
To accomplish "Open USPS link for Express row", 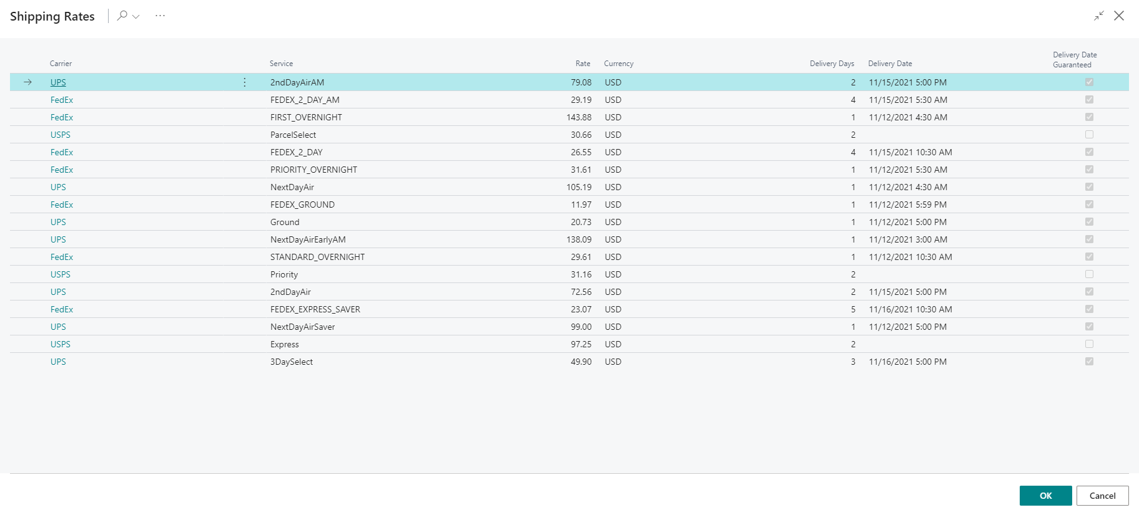I will coord(61,344).
